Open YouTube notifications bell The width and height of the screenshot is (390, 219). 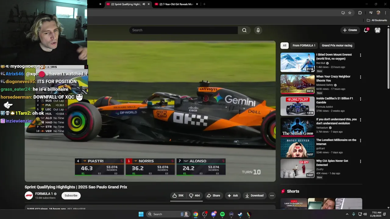[366, 30]
